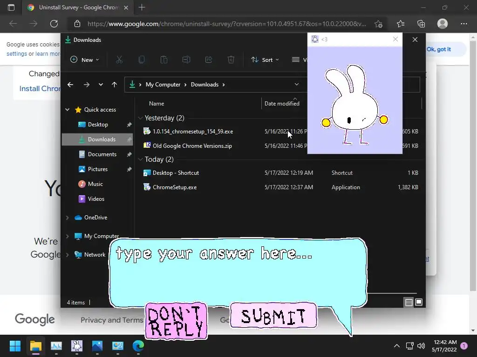Click the Rename icon in Explorer toolbar

tap(186, 60)
